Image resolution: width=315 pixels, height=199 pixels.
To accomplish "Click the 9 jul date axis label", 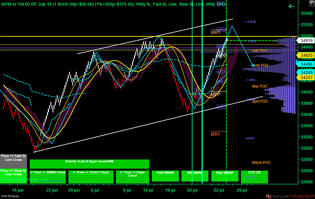I will [127, 190].
